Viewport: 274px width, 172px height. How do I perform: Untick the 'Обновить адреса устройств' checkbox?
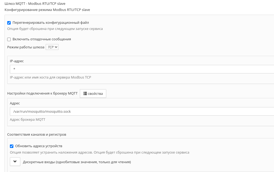tap(11, 146)
